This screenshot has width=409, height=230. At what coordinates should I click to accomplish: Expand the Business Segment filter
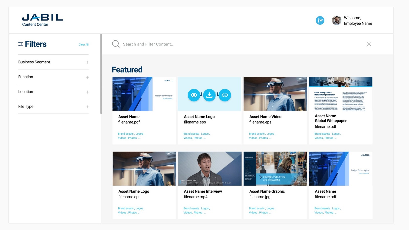(87, 62)
